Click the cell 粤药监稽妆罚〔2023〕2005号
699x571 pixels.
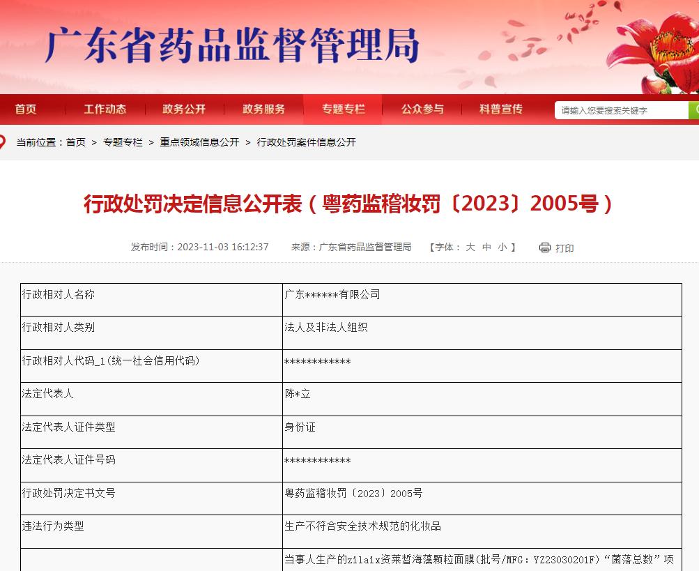482,498
